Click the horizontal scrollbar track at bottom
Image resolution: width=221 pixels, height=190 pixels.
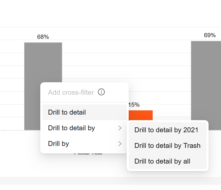[110, 181]
